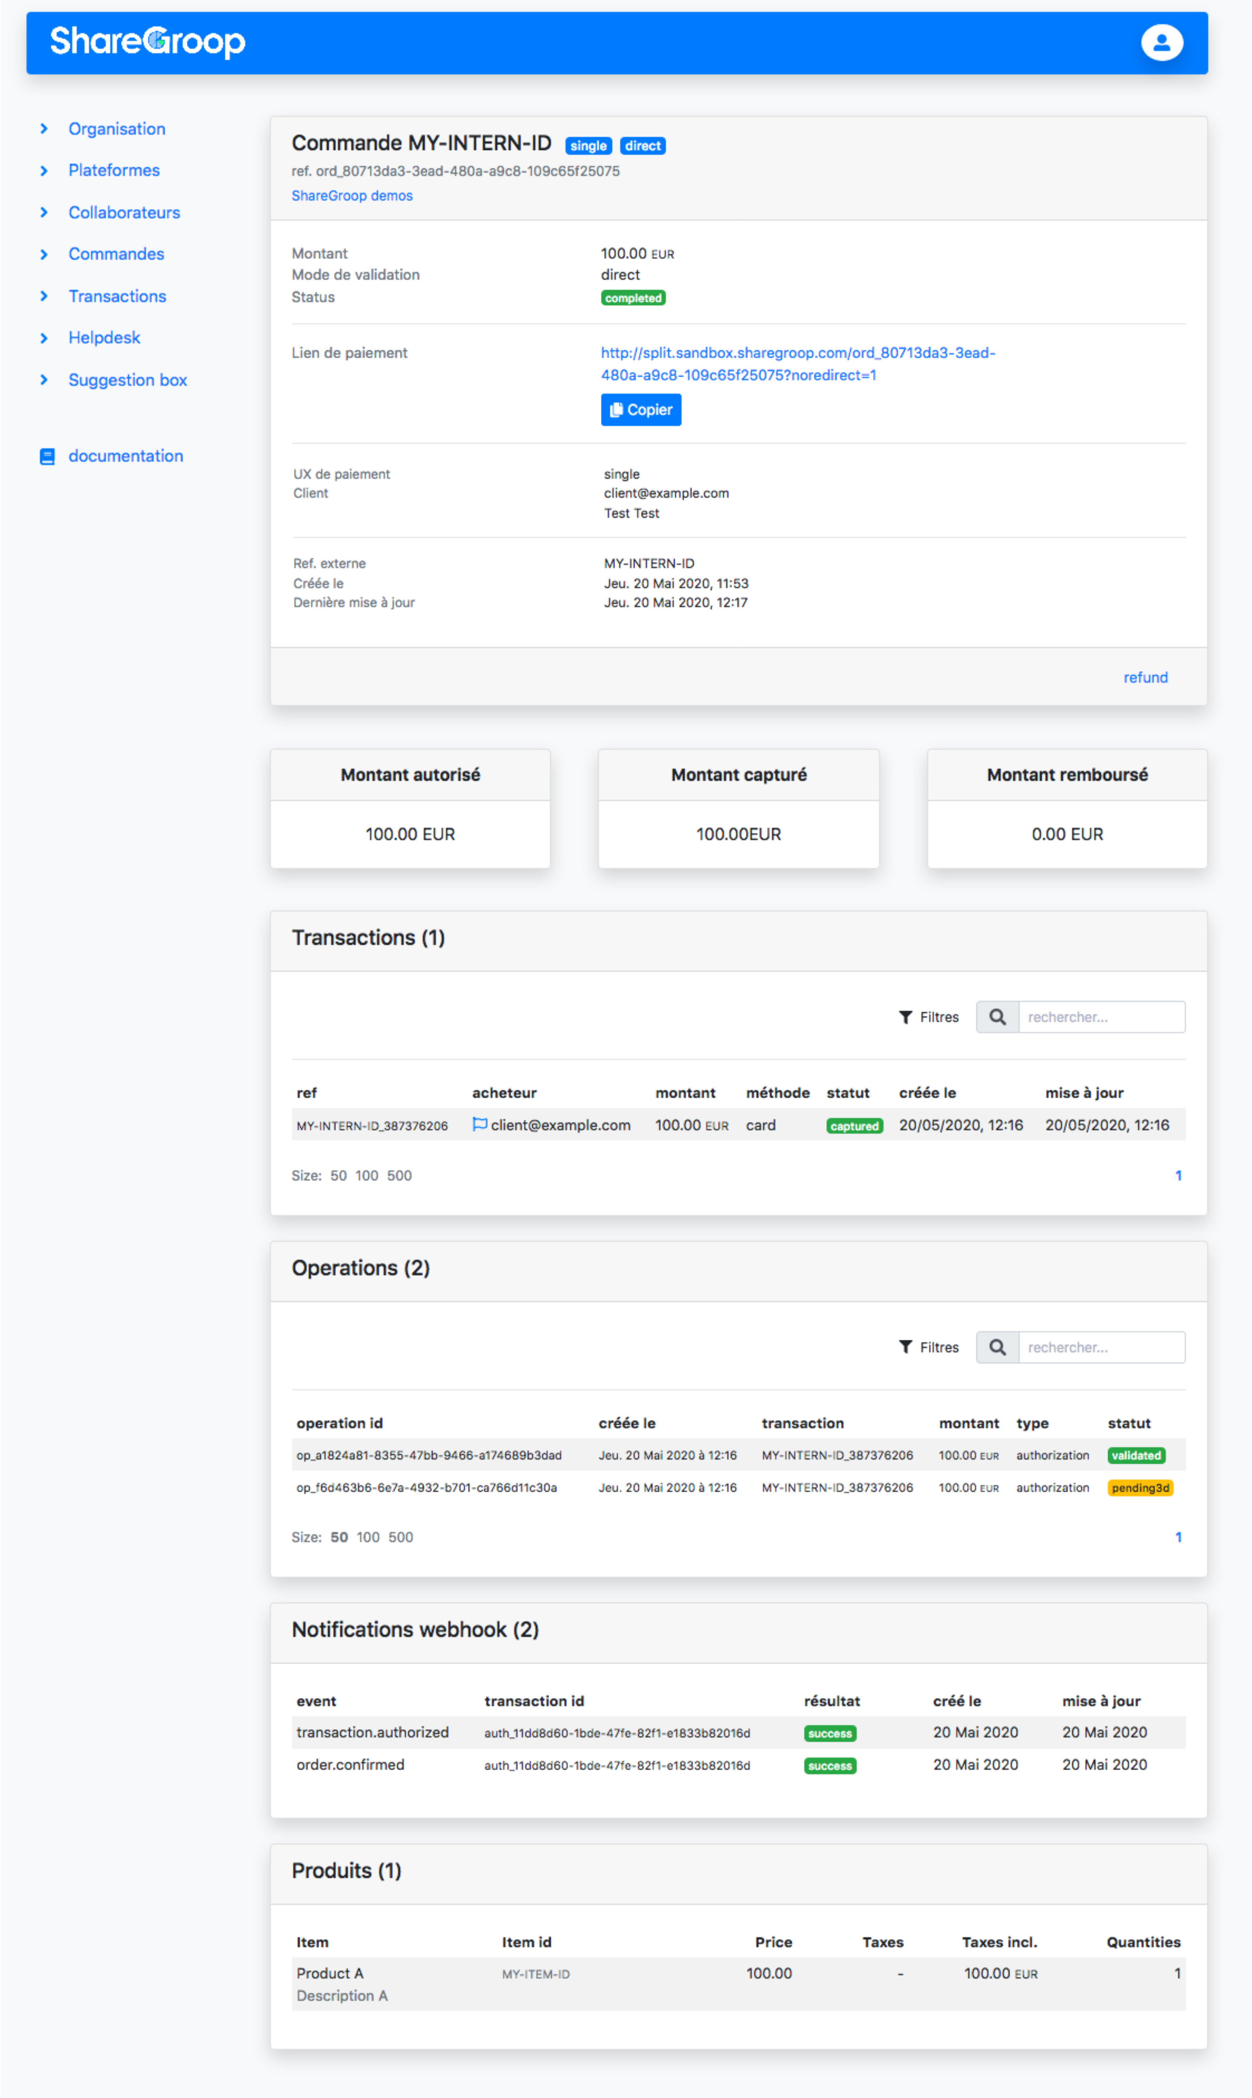Click the Montant remboursé card
The width and height of the screenshot is (1252, 2098).
(1067, 809)
